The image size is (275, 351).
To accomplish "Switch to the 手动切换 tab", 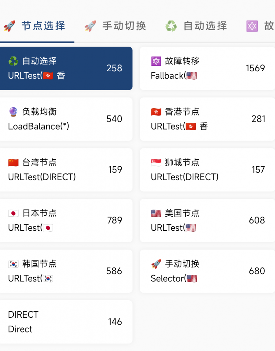I will (x=116, y=26).
